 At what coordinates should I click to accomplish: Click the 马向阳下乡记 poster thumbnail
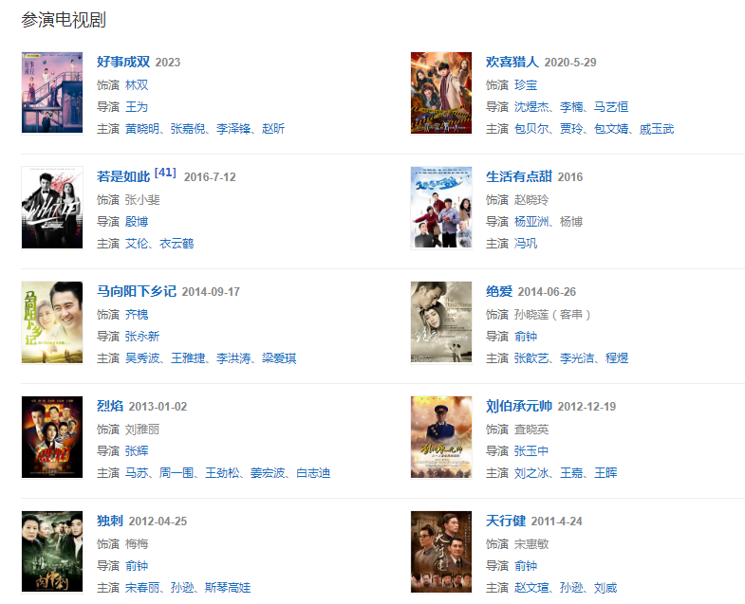(52, 323)
